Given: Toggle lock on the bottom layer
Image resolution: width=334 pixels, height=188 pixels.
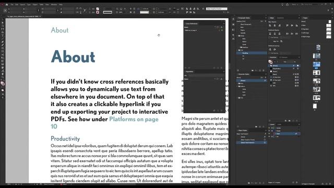Looking at the screenshot, I should coord(272,136).
